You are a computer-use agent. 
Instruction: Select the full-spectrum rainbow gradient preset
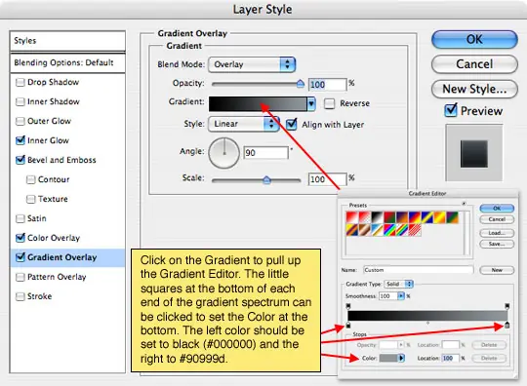tap(389, 230)
